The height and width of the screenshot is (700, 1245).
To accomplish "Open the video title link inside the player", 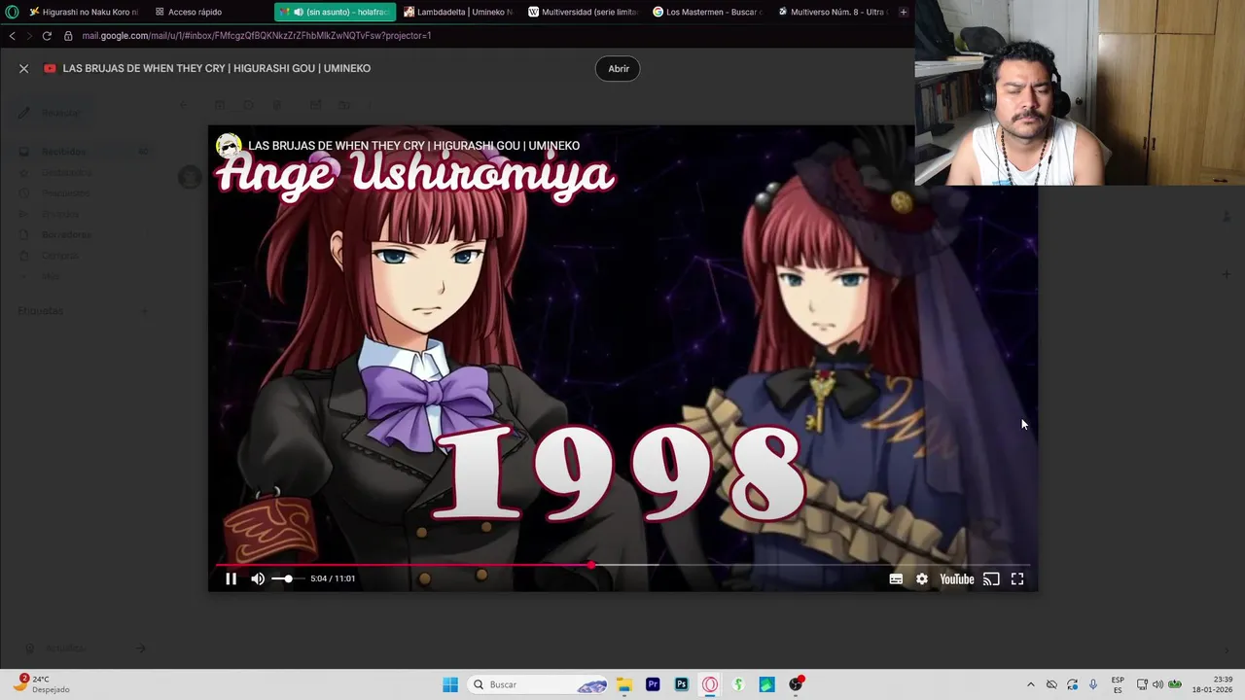I will (x=413, y=146).
